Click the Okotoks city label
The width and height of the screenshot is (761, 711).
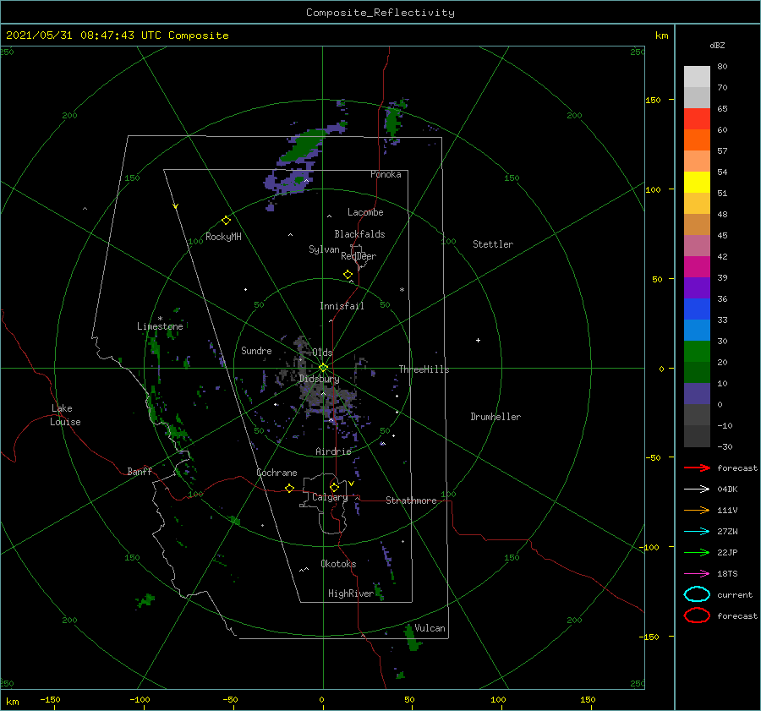tap(338, 564)
